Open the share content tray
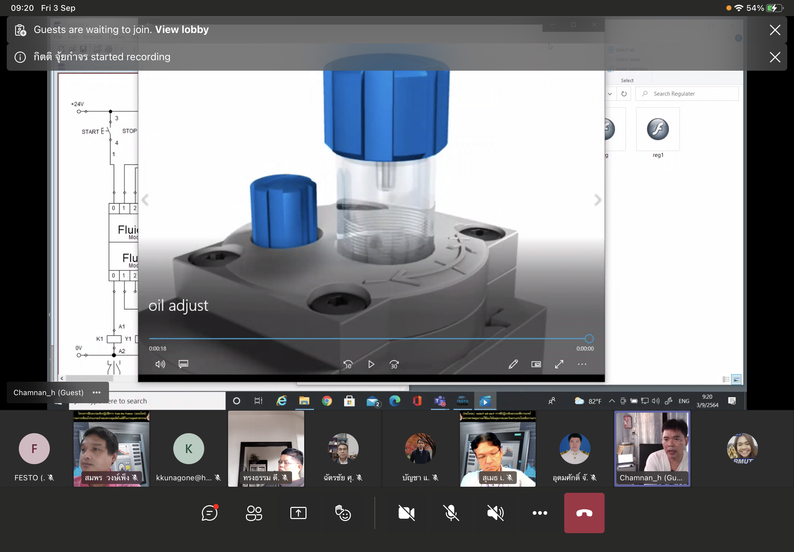Image resolution: width=794 pixels, height=552 pixels. click(298, 513)
